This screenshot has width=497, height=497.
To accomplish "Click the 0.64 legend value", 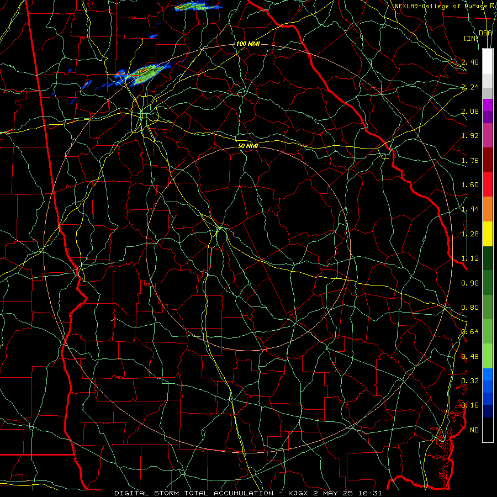I will [x=470, y=332].
